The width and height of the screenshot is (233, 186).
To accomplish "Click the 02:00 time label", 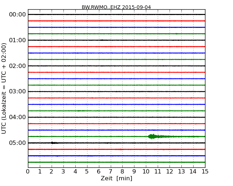I will coord(18,66).
